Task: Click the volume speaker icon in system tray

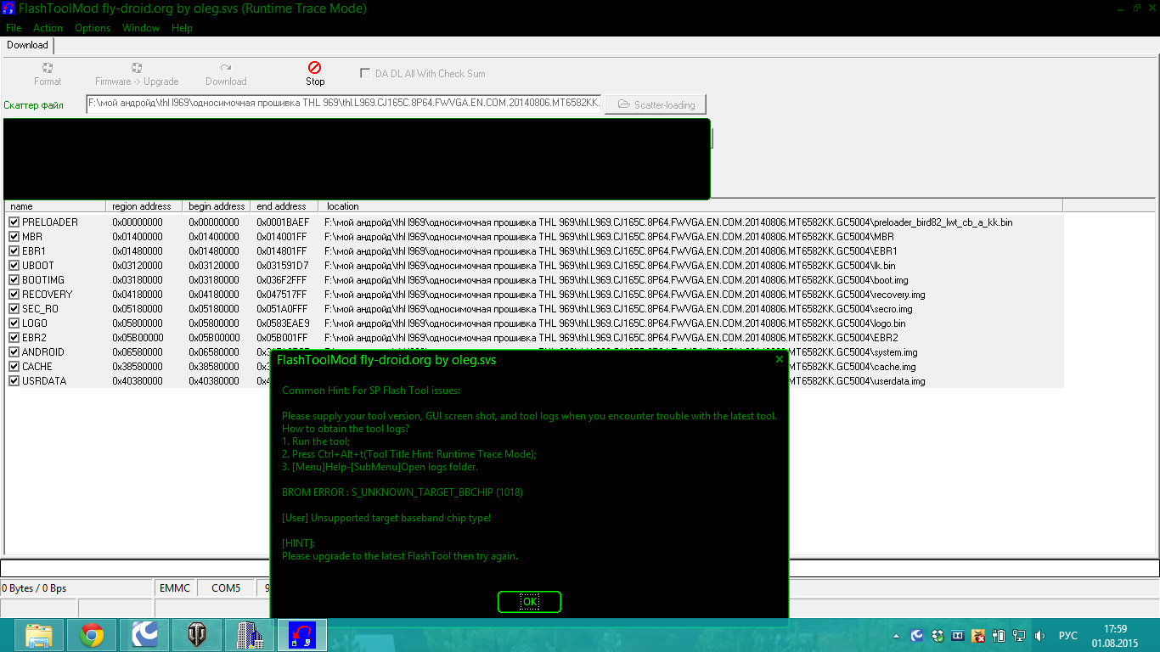Action: pyautogui.click(x=1040, y=636)
